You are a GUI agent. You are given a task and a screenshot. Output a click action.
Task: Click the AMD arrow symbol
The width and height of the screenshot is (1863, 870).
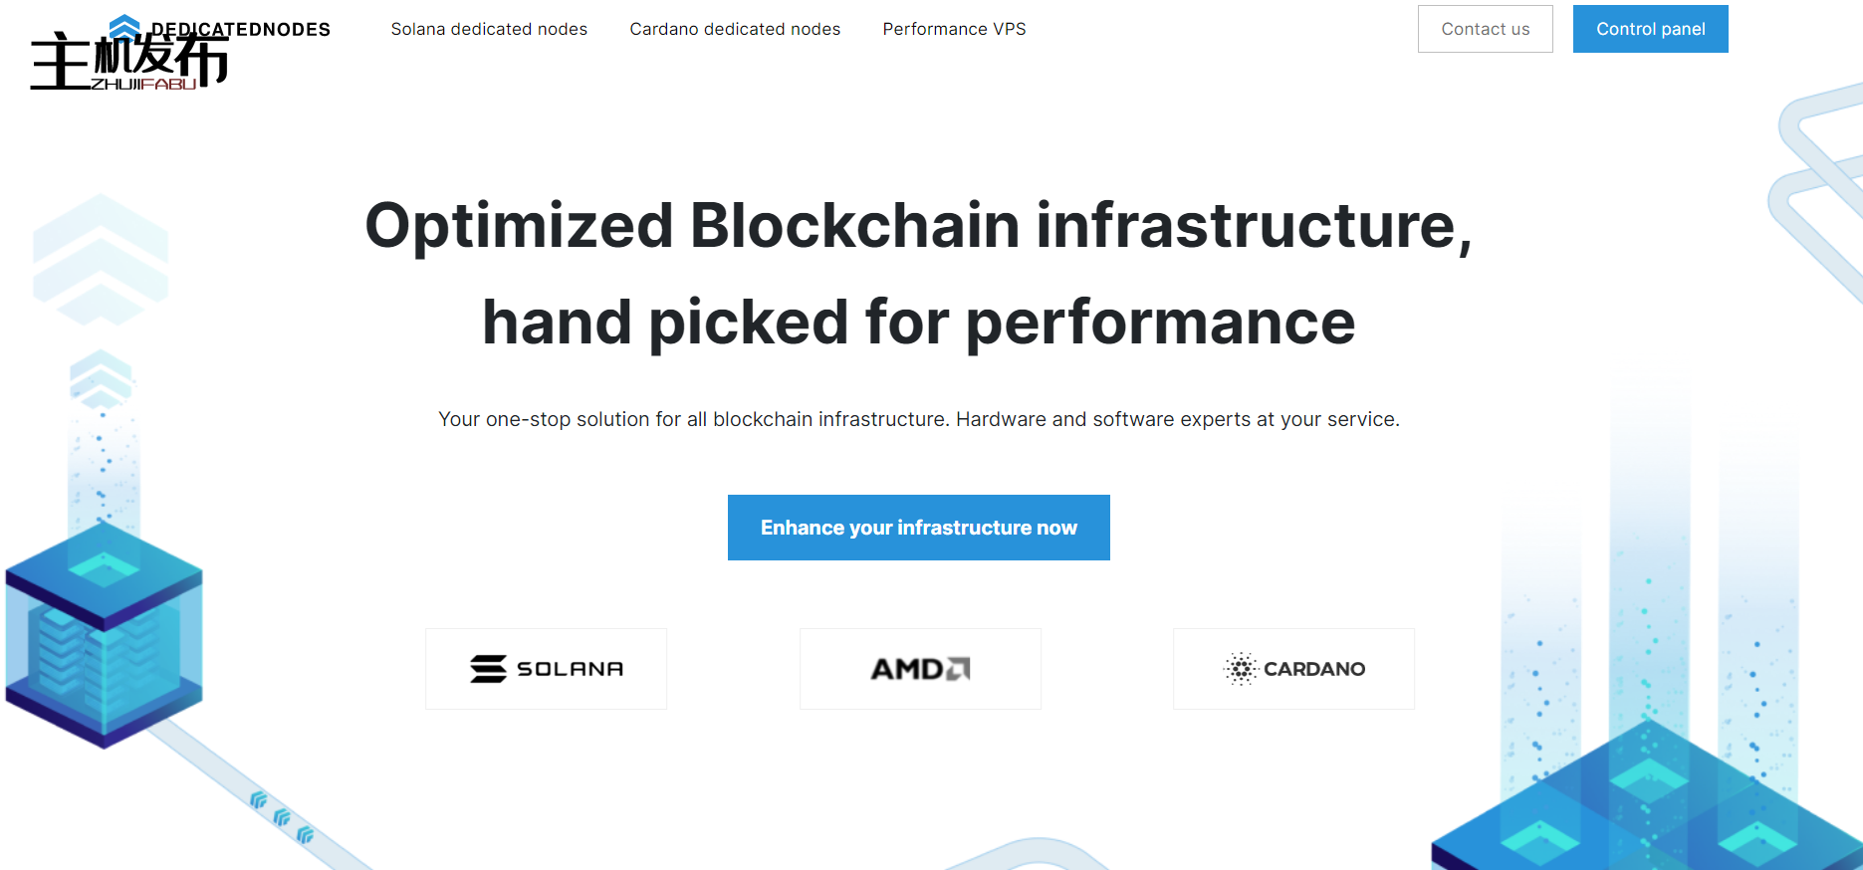pos(959,667)
